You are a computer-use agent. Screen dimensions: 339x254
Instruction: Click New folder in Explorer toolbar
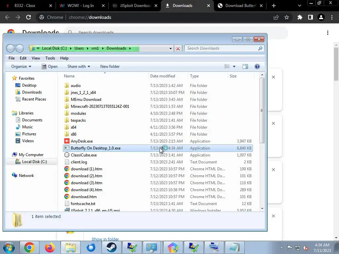click(x=110, y=66)
